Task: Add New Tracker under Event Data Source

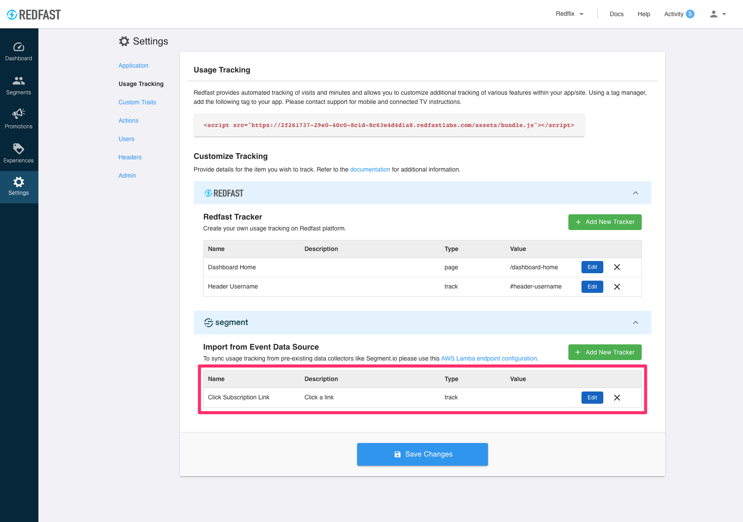Action: coord(605,352)
